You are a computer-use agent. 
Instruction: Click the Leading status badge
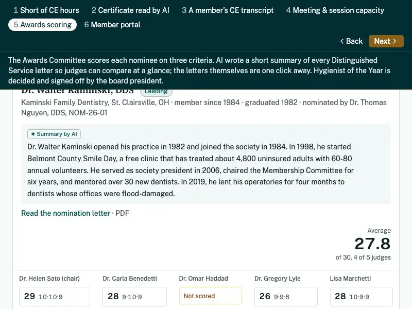click(156, 92)
